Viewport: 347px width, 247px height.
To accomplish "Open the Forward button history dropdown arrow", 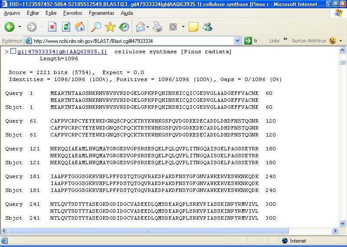I will 42,27.
